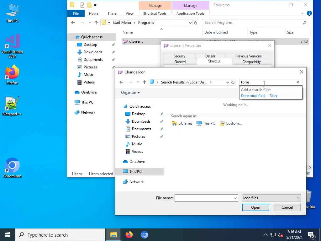Switch to the Home ribbon tab
Screen dimensions: 321x241
(93, 13)
